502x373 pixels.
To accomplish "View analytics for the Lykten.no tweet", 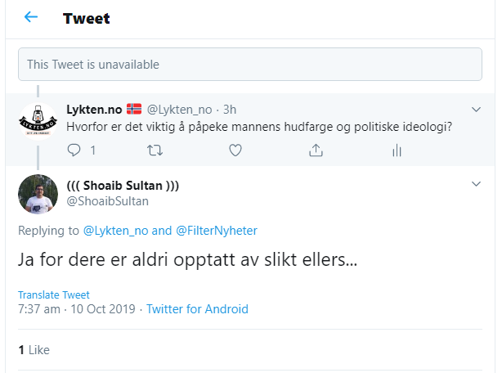I will point(397,150).
